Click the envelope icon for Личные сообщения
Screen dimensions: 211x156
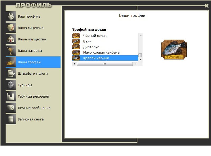coord(11,108)
